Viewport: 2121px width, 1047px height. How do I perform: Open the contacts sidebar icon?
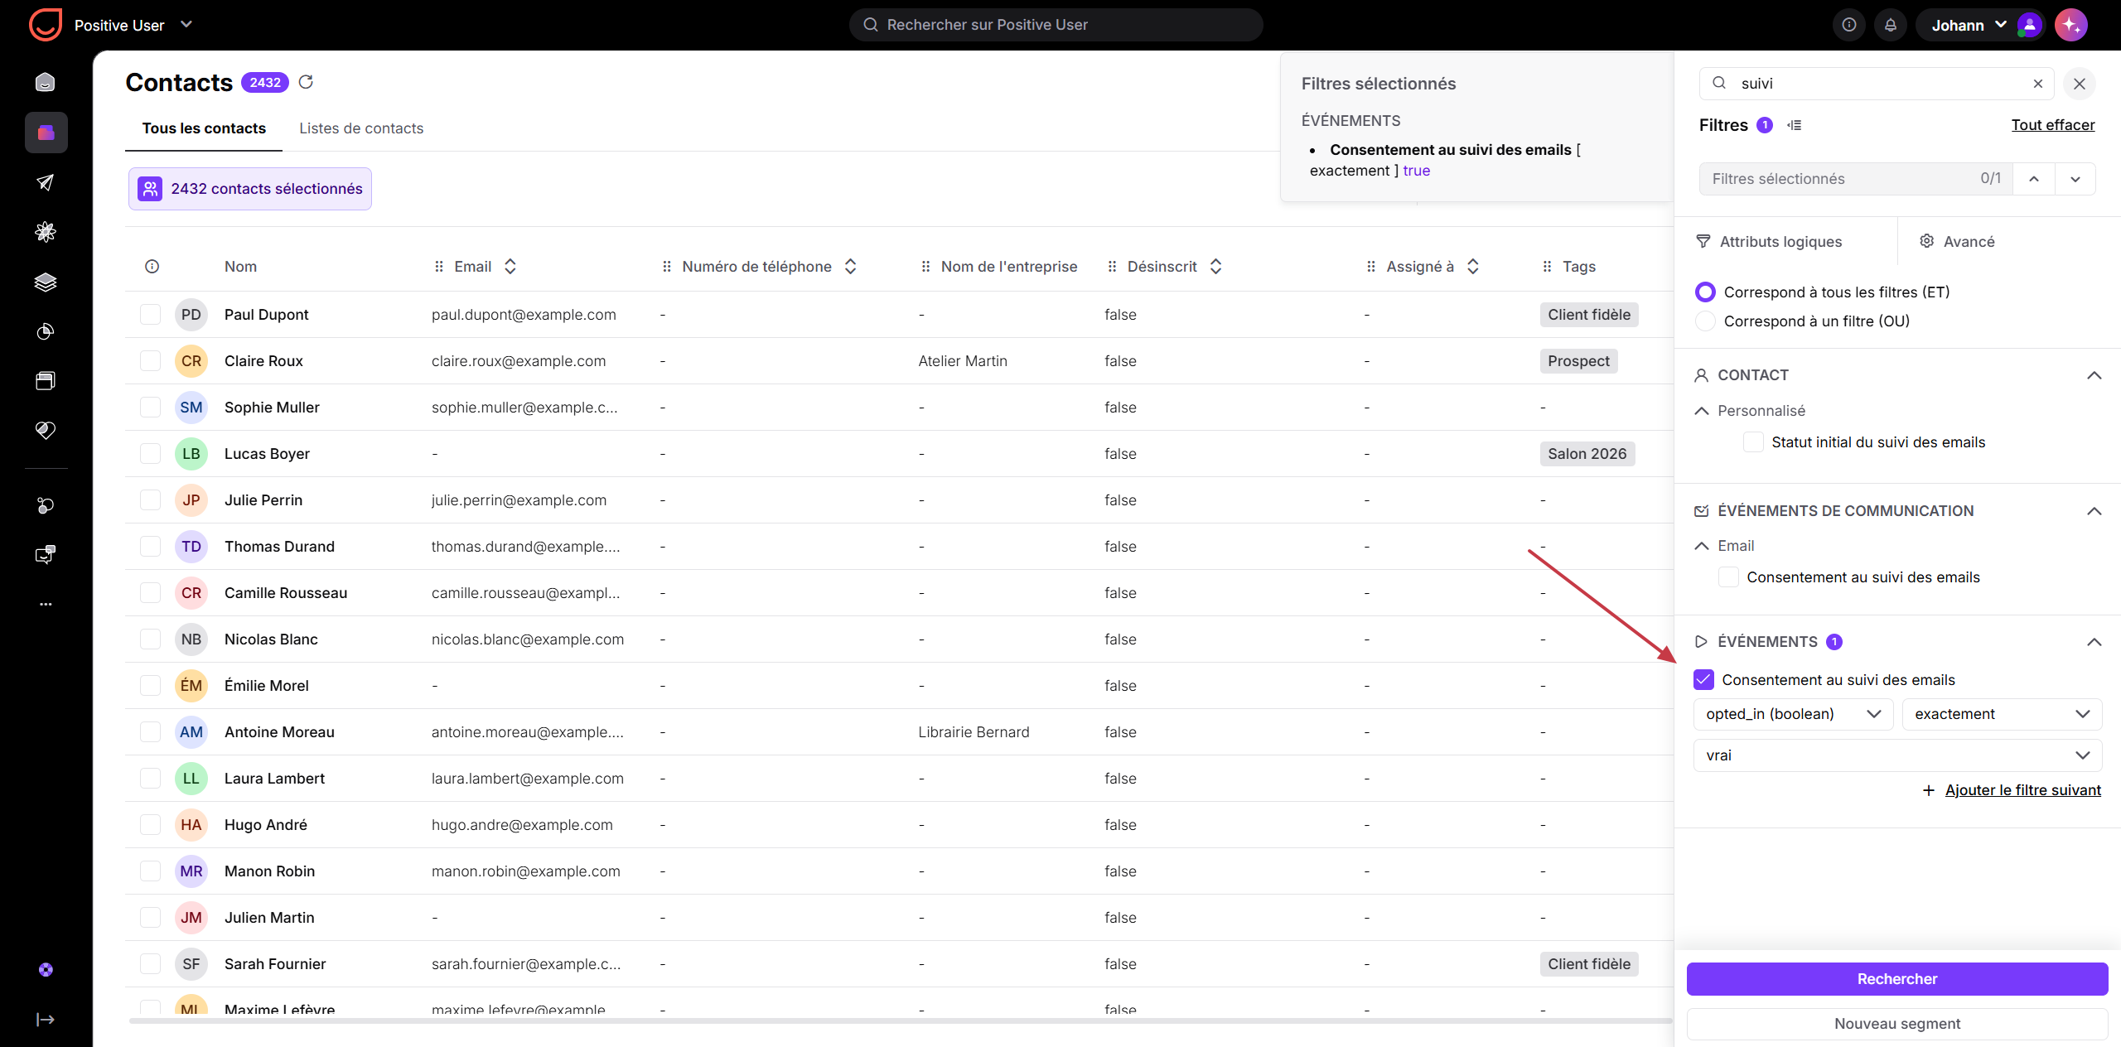[x=46, y=133]
